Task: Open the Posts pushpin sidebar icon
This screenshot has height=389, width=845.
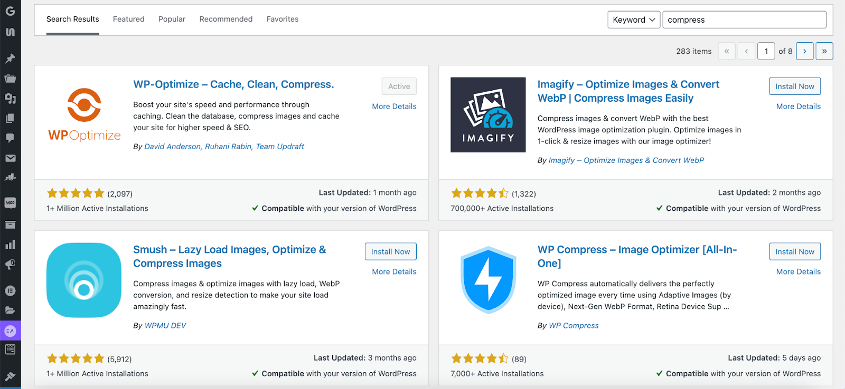Action: click(10, 59)
